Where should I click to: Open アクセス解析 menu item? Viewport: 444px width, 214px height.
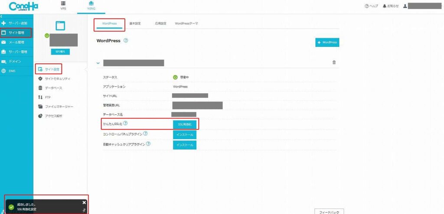[x=50, y=116]
